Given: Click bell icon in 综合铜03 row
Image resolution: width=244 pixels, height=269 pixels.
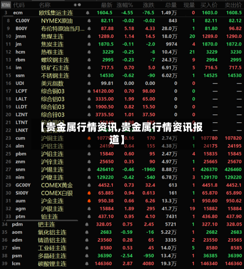Looking at the screenshot, I should click(89, 91).
